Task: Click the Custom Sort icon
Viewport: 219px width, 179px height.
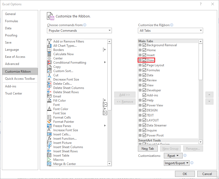Action: tap(49, 71)
